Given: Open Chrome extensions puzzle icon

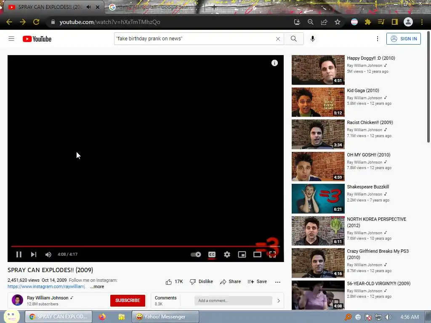Looking at the screenshot, I should coord(367,22).
